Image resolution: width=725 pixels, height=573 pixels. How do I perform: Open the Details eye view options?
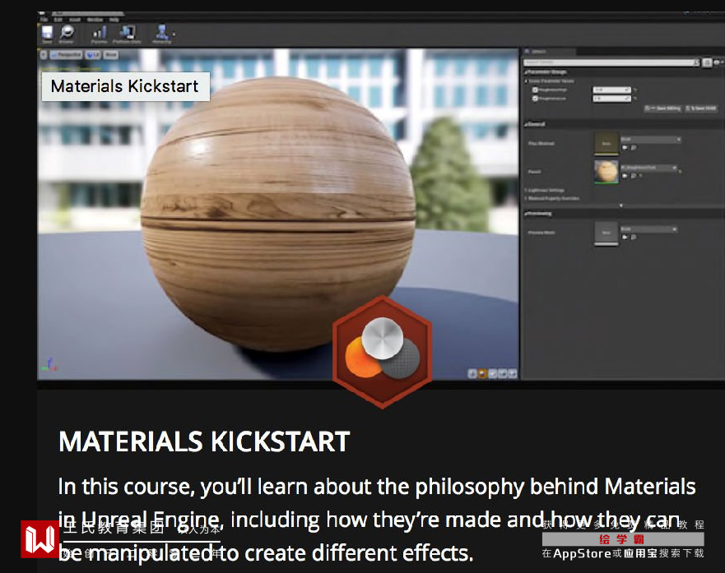(x=717, y=62)
